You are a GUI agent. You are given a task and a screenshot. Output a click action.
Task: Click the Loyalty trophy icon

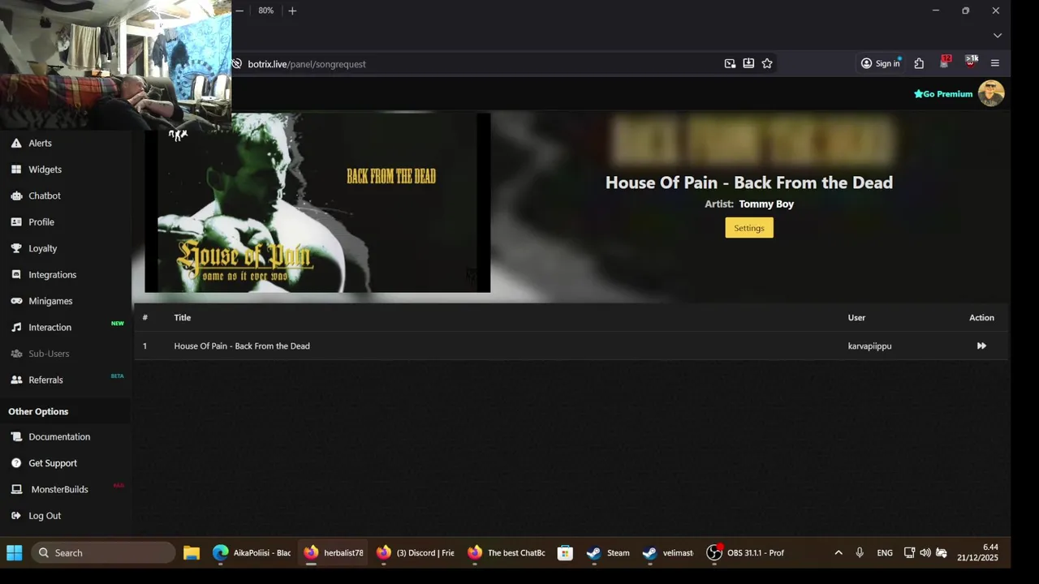(16, 248)
